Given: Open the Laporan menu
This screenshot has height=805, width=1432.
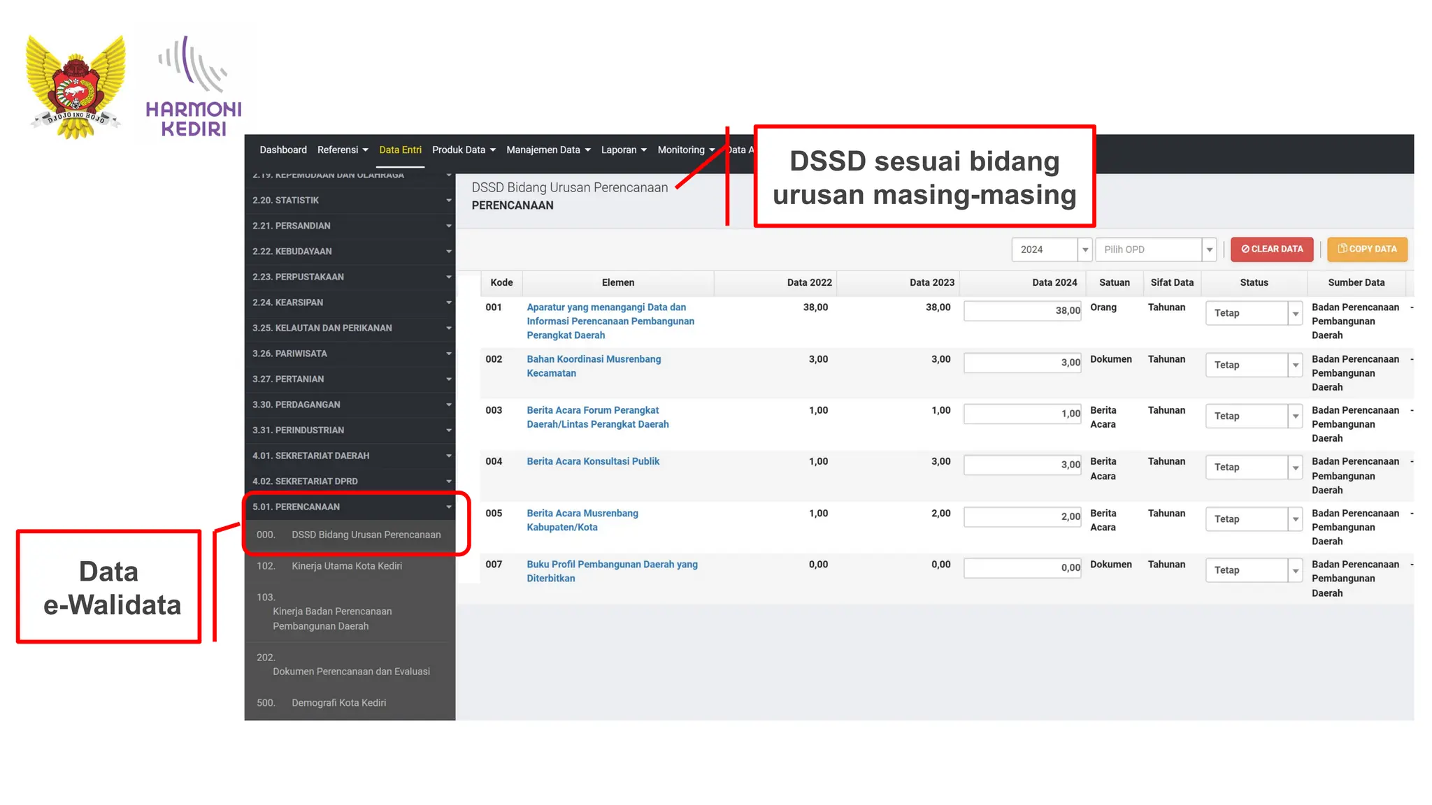Looking at the screenshot, I should (x=623, y=150).
